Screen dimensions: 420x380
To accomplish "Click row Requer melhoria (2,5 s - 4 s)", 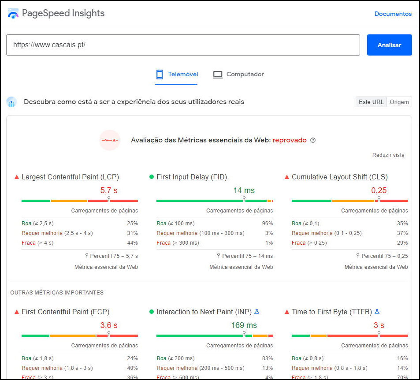I will [80, 233].
